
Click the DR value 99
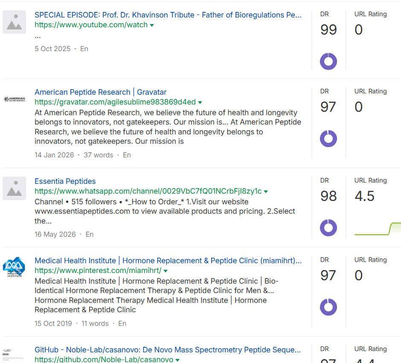coord(328,30)
